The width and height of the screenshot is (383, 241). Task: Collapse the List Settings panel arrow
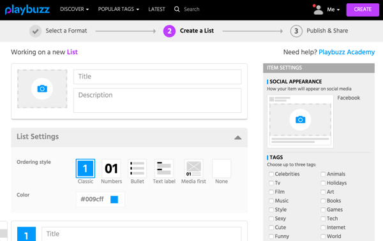point(237,138)
